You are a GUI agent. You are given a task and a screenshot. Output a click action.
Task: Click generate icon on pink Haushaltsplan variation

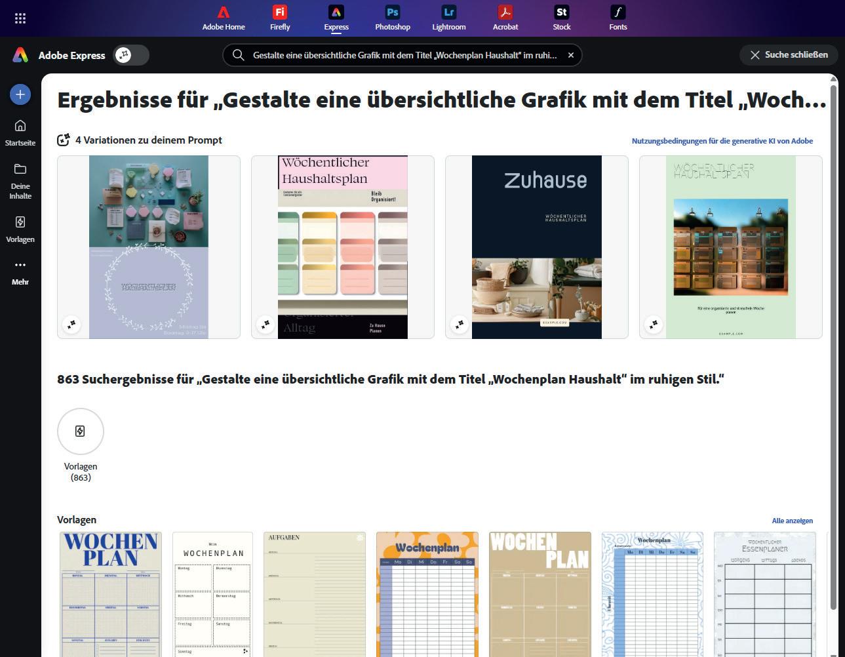tap(265, 324)
